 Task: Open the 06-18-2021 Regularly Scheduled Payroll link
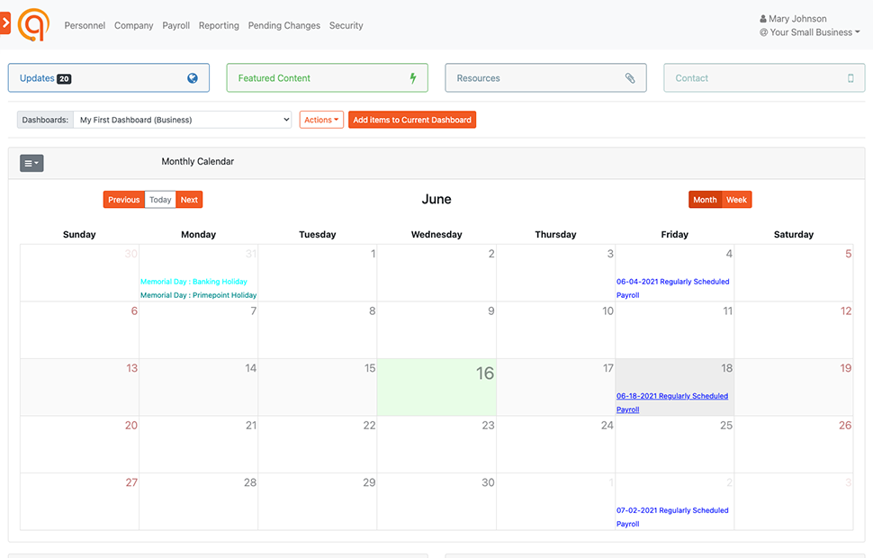671,396
